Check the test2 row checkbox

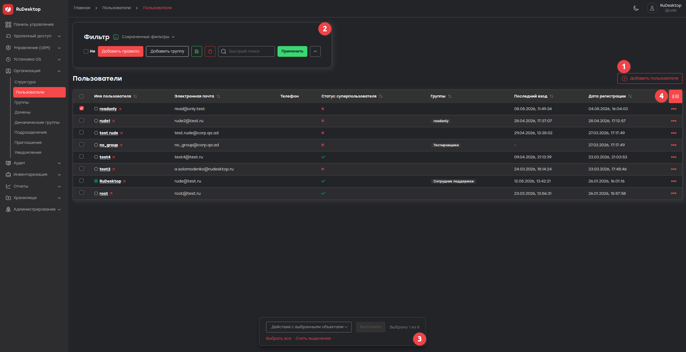82,168
